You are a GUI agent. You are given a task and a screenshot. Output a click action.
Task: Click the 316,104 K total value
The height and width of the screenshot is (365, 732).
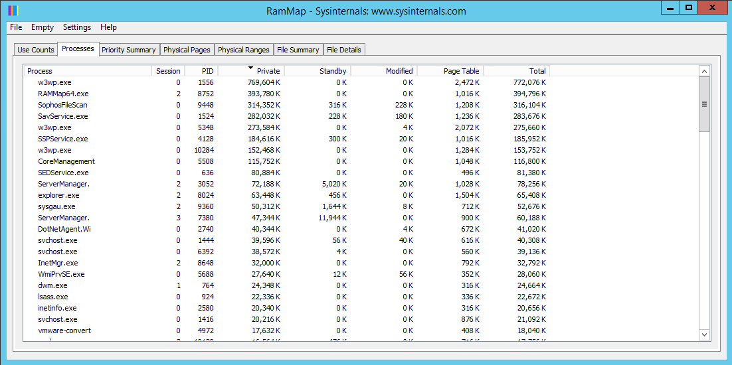click(x=529, y=105)
